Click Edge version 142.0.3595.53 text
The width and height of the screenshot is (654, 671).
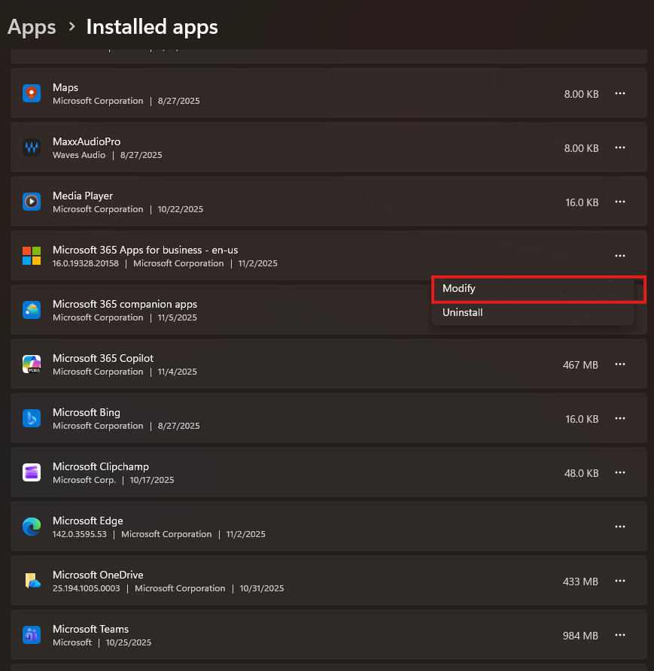click(80, 534)
